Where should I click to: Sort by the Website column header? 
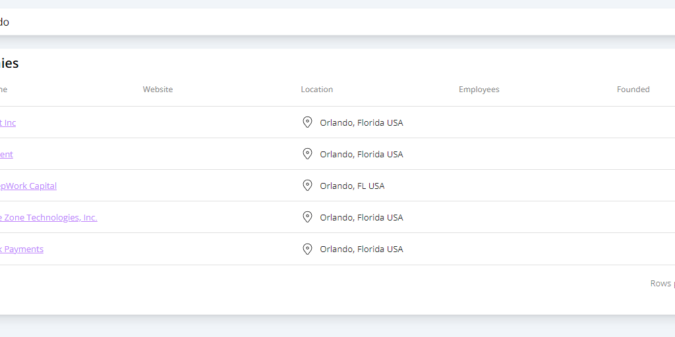point(158,90)
